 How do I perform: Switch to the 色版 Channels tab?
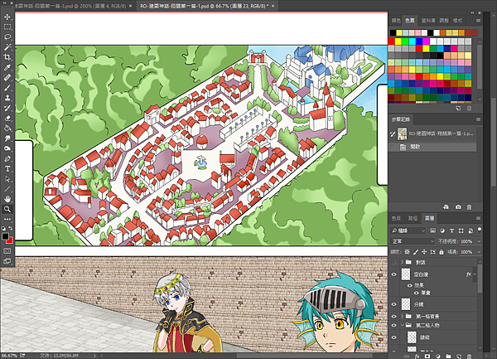[396, 218]
